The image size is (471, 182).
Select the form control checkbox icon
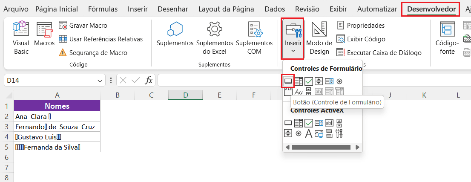tap(309, 81)
